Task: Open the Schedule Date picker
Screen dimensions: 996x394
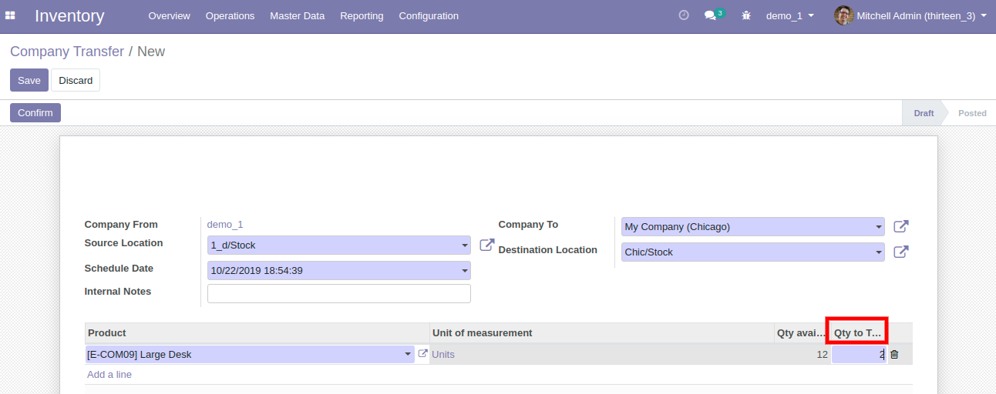Action: point(465,271)
